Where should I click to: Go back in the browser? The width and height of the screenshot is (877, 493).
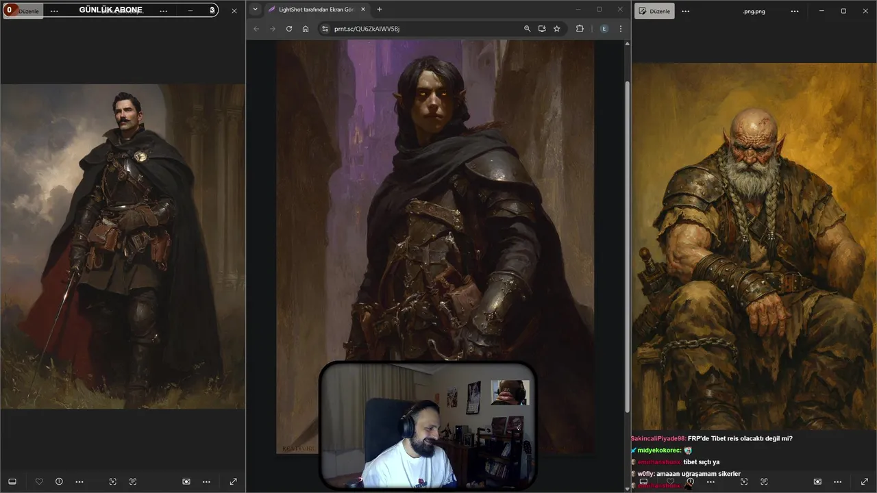tap(256, 29)
